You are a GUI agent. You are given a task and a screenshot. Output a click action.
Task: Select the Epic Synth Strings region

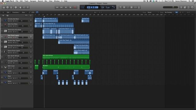click(66, 57)
